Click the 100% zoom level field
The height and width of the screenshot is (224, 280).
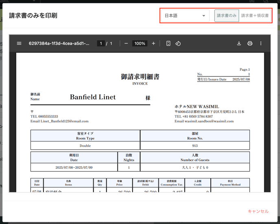140,43
